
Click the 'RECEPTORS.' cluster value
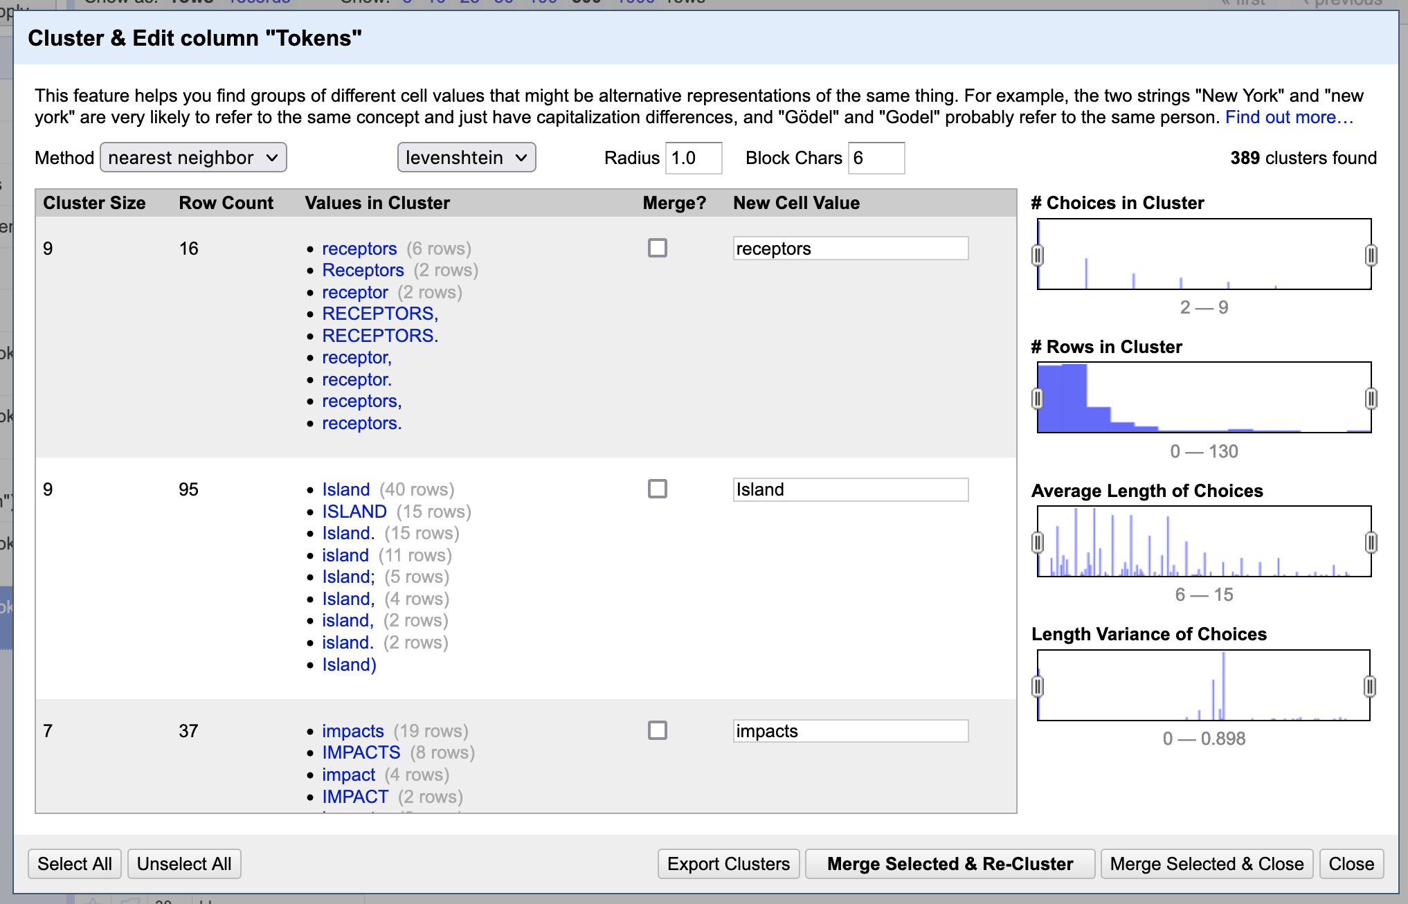point(380,336)
